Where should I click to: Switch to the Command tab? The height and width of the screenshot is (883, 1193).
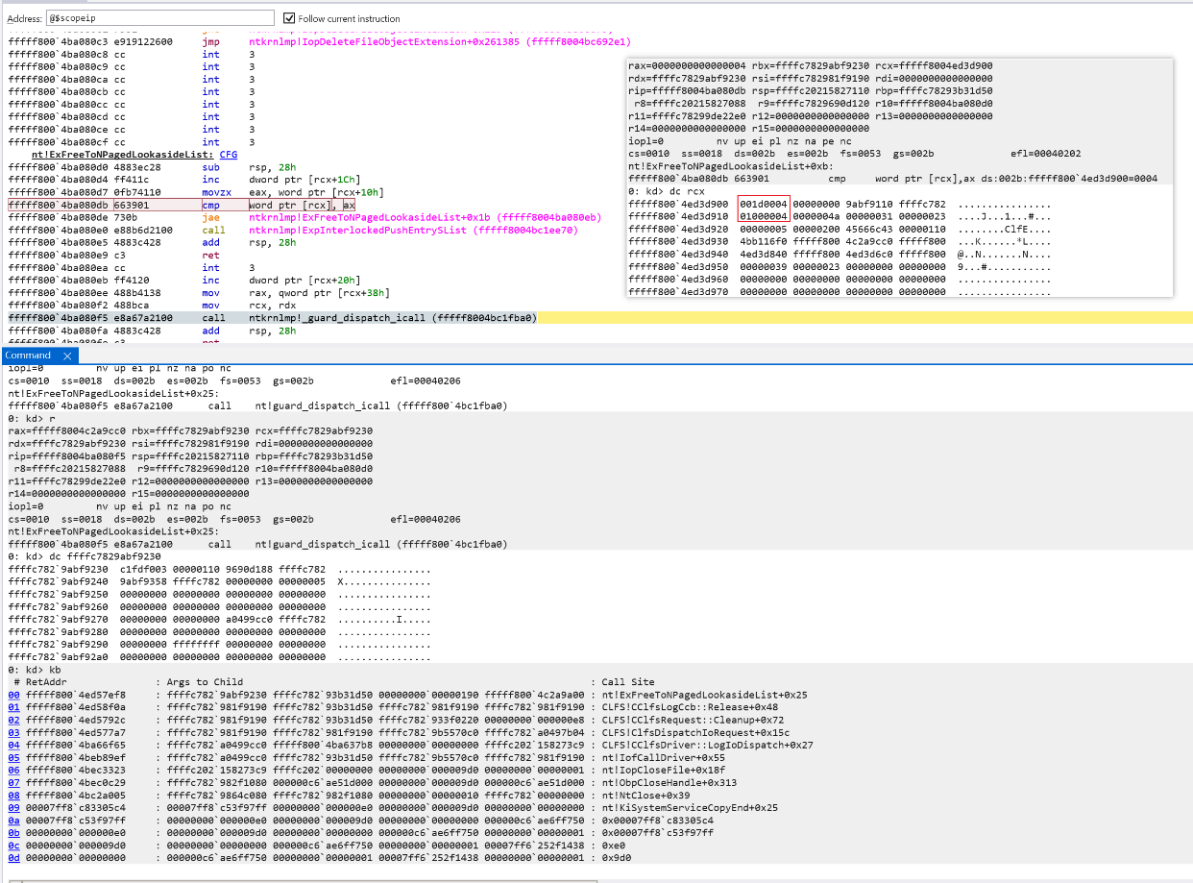pyautogui.click(x=28, y=356)
